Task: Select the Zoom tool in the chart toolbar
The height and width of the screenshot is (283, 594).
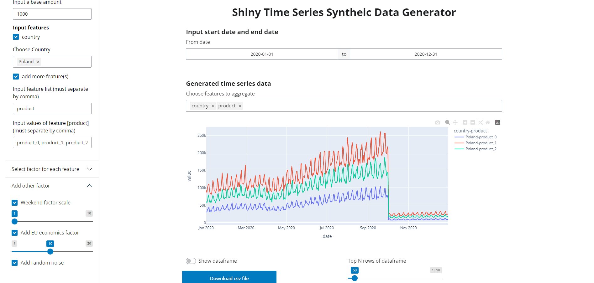Action: click(447, 122)
